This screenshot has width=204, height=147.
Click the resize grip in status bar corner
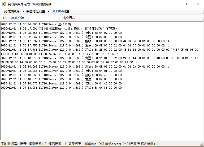click(202, 145)
